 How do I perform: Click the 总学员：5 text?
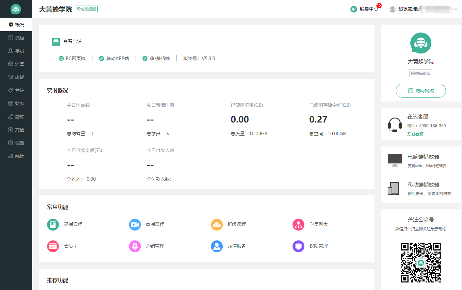click(x=158, y=134)
